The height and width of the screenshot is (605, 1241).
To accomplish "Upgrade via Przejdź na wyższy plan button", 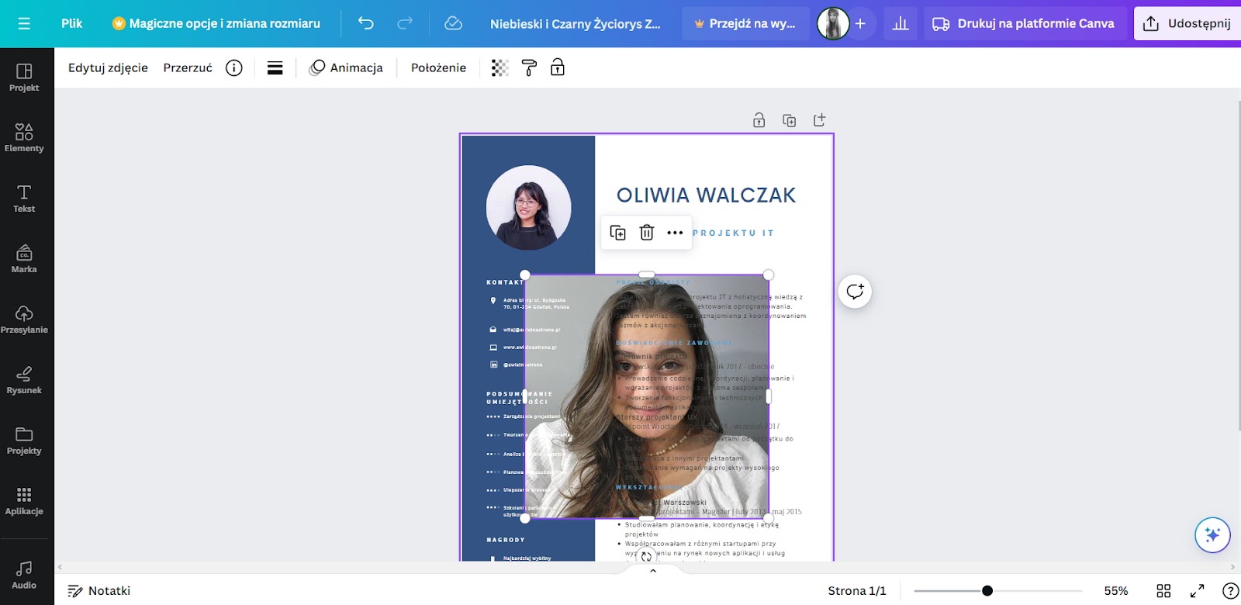I will 745,23.
